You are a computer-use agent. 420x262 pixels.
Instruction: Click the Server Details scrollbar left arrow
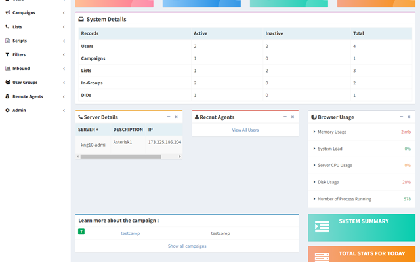(78, 157)
